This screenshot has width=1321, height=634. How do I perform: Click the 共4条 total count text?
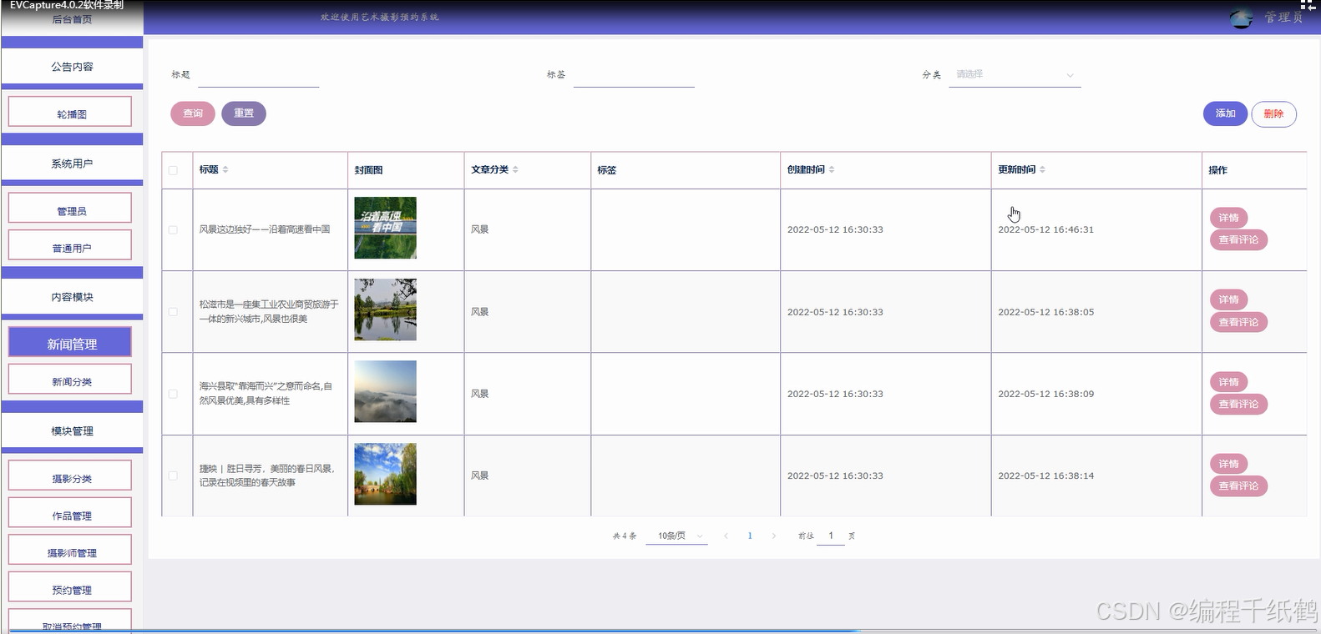(x=625, y=536)
